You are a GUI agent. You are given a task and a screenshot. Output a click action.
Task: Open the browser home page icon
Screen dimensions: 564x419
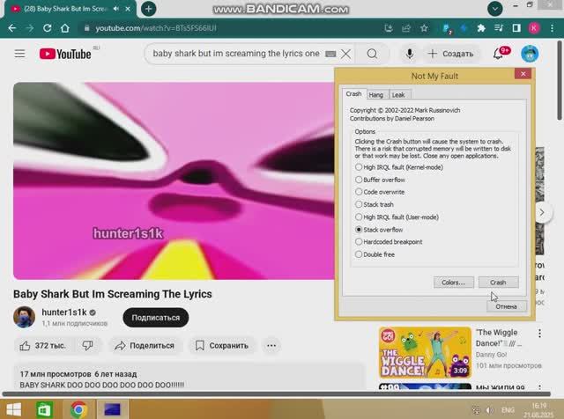(x=64, y=28)
